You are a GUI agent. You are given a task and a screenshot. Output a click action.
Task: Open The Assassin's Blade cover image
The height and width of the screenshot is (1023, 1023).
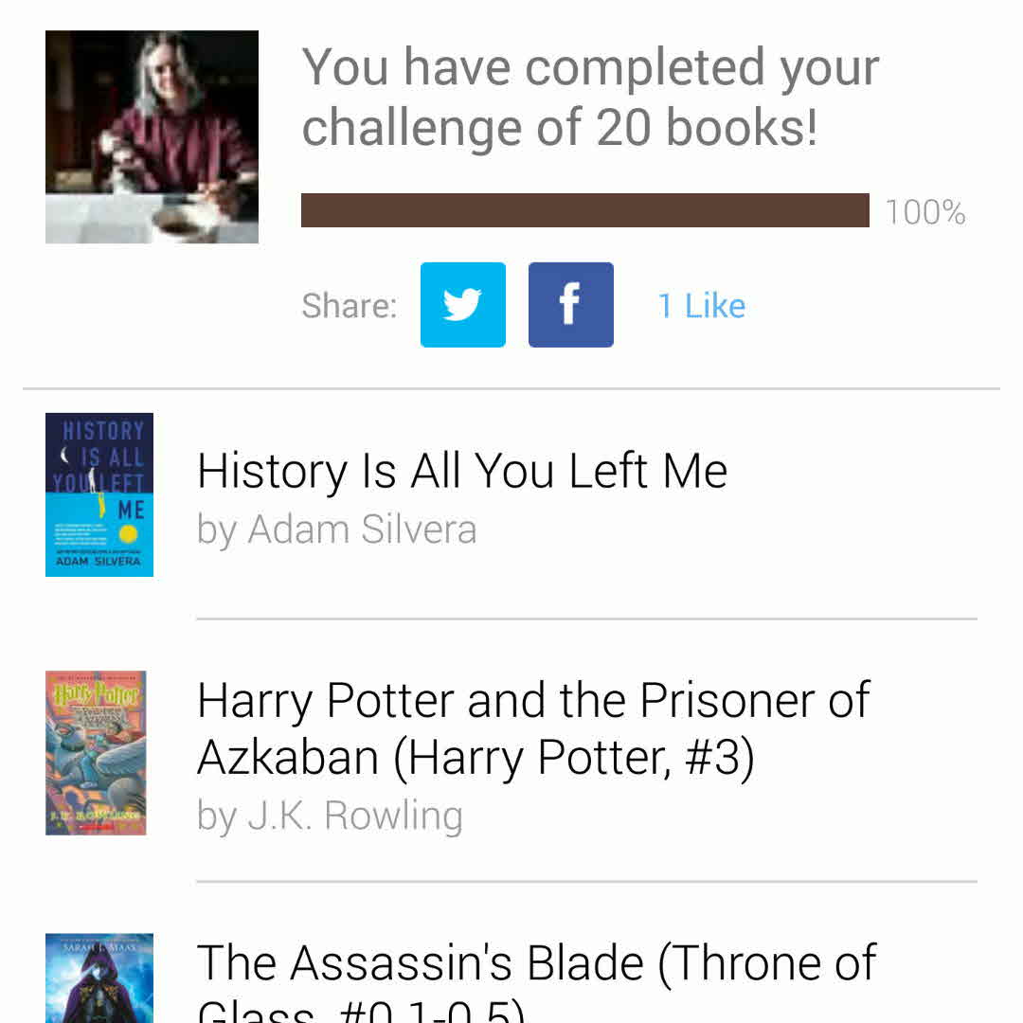coord(99,978)
